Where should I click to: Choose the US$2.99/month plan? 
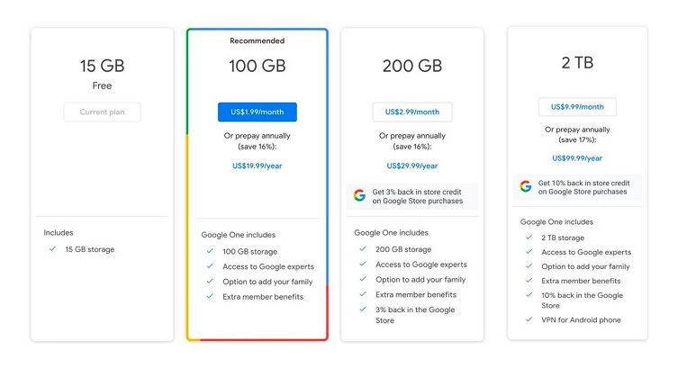(x=412, y=112)
